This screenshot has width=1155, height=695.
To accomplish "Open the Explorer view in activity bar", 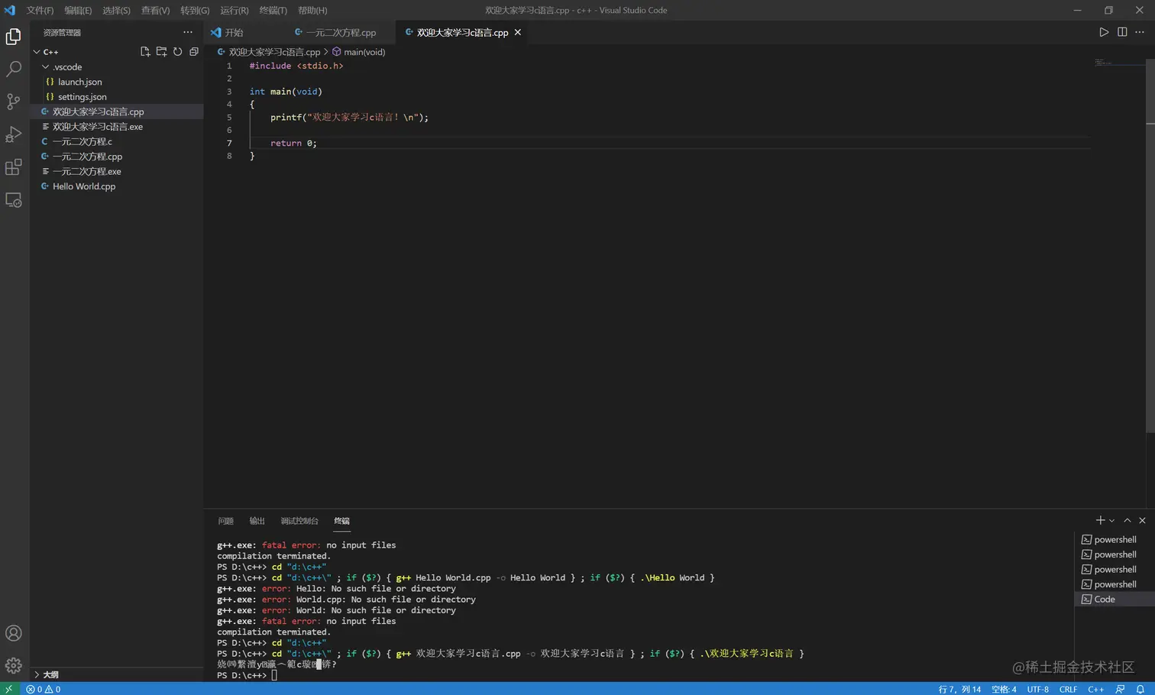I will [x=14, y=37].
